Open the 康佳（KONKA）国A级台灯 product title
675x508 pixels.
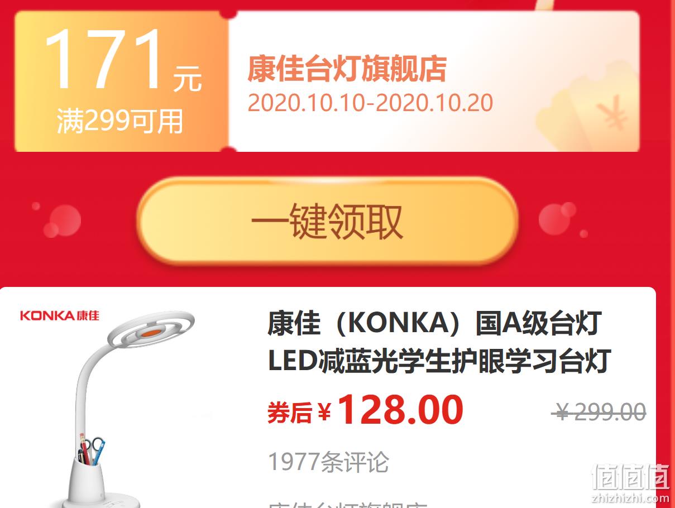[434, 324]
